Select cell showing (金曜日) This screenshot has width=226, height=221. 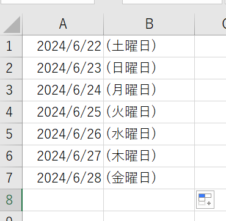(x=149, y=178)
